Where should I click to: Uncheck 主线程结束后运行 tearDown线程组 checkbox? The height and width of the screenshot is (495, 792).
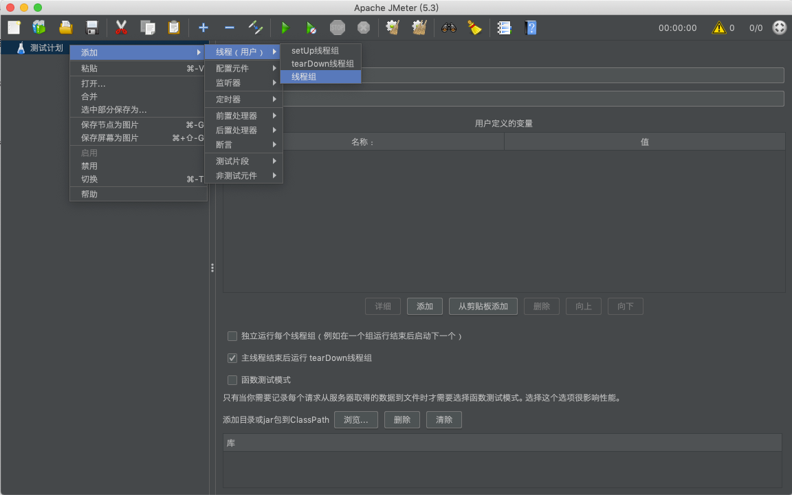(232, 358)
